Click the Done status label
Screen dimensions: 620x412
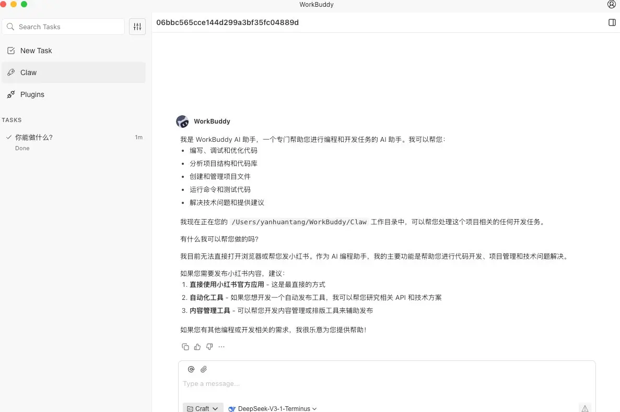(x=22, y=148)
